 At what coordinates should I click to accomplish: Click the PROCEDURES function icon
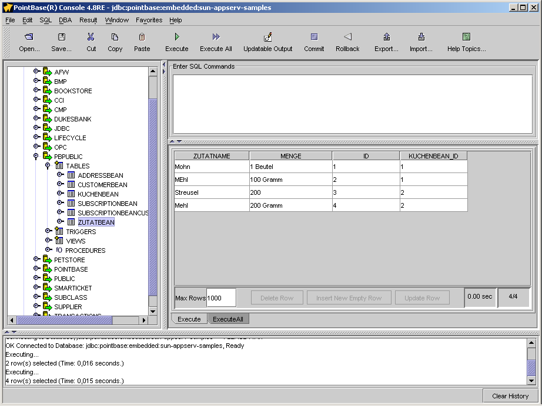(x=59, y=250)
